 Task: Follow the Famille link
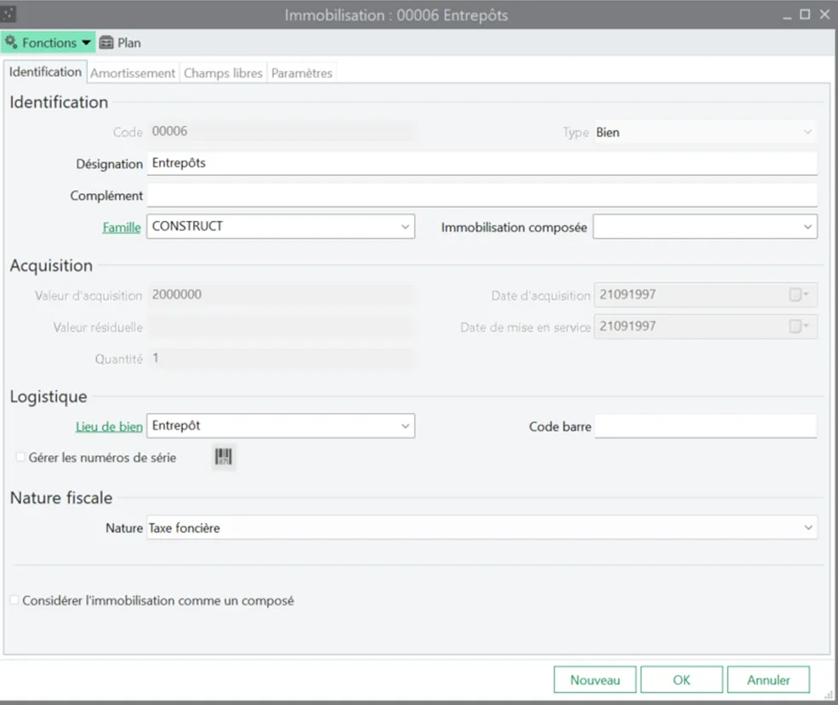[x=122, y=228]
